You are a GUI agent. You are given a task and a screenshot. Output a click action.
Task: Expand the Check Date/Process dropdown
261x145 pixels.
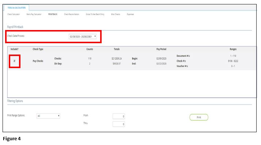pyautogui.click(x=83, y=37)
